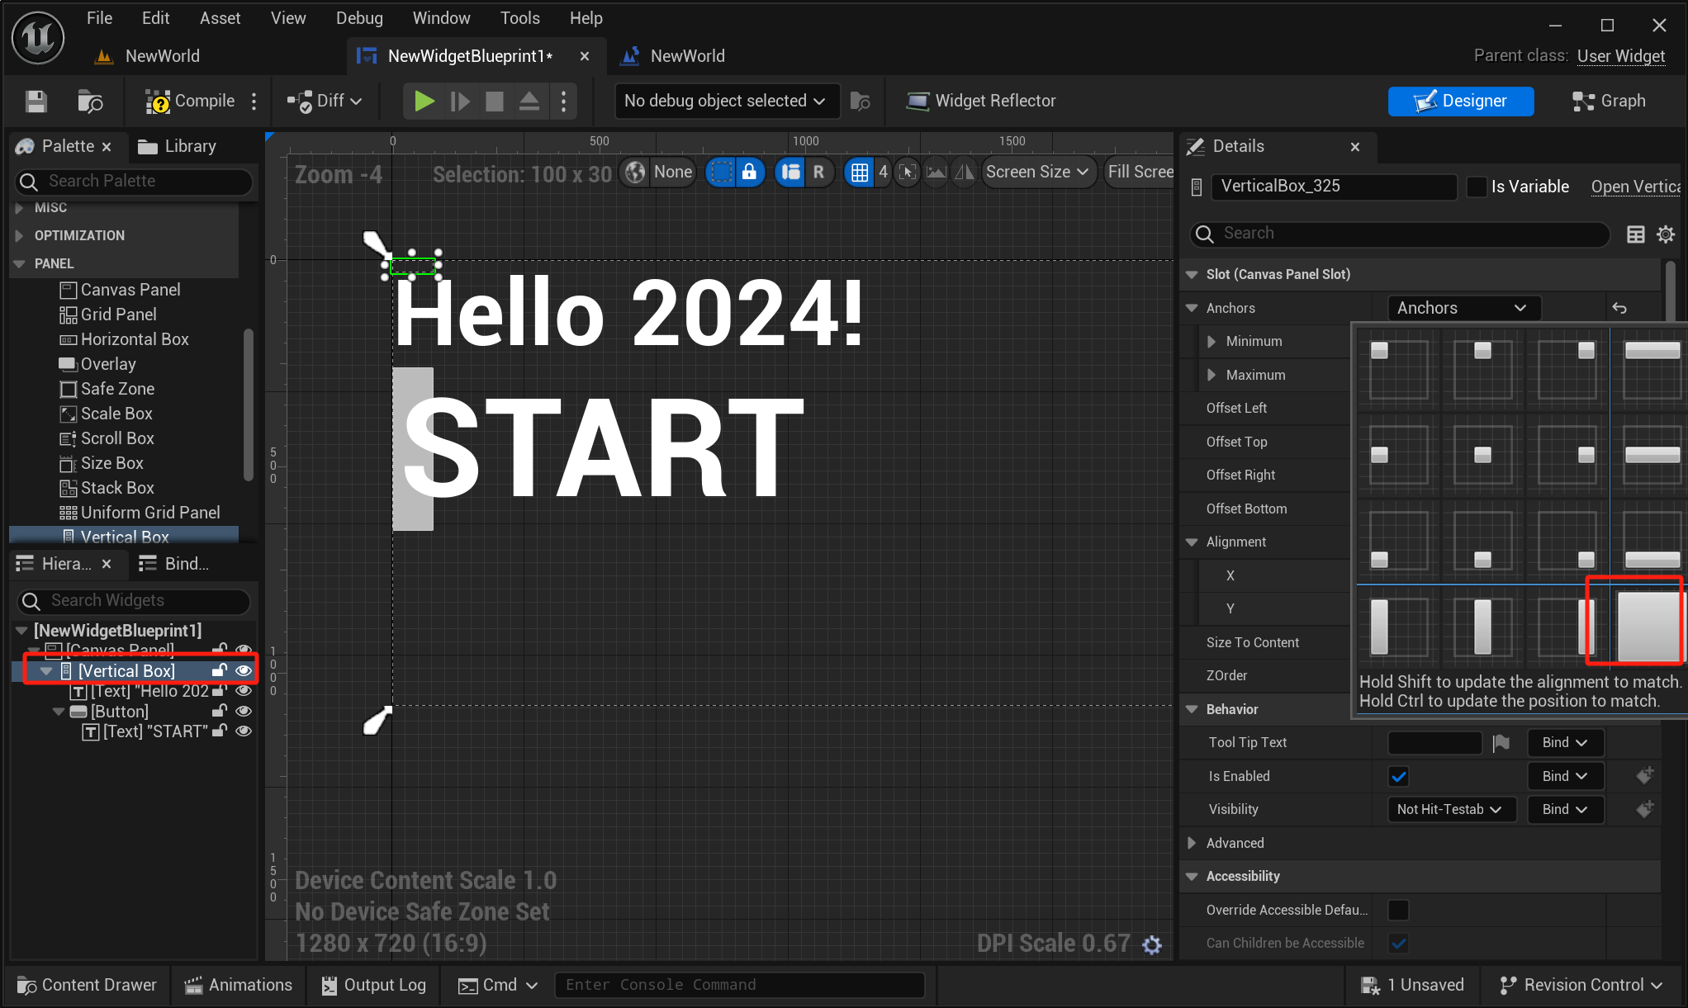The image size is (1688, 1008).
Task: Open the Content Drawer
Action: coord(87,986)
